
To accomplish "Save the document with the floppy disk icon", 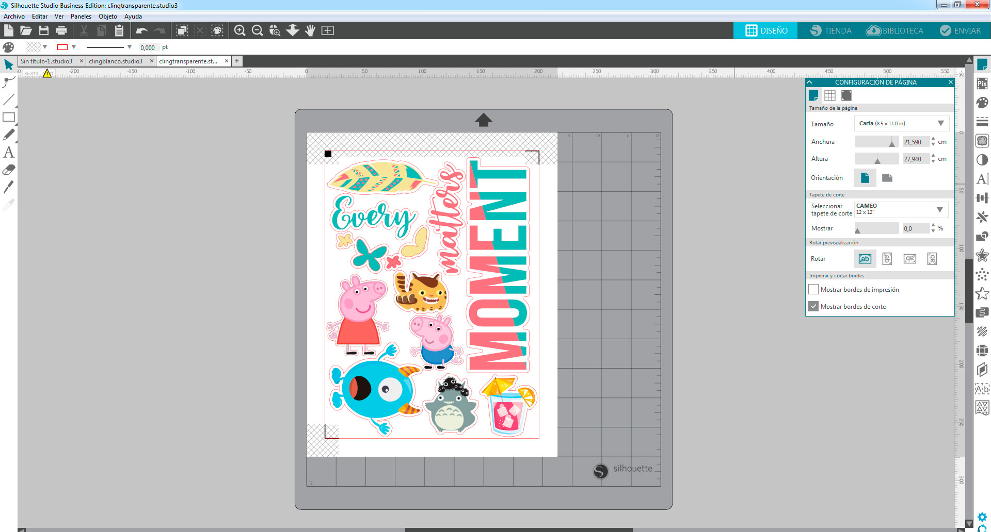I will [x=44, y=30].
